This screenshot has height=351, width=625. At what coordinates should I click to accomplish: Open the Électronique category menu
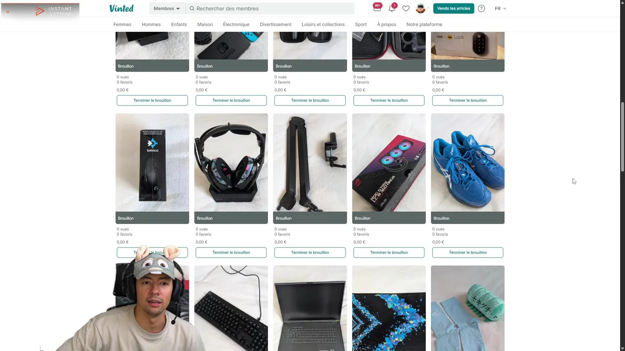[236, 24]
